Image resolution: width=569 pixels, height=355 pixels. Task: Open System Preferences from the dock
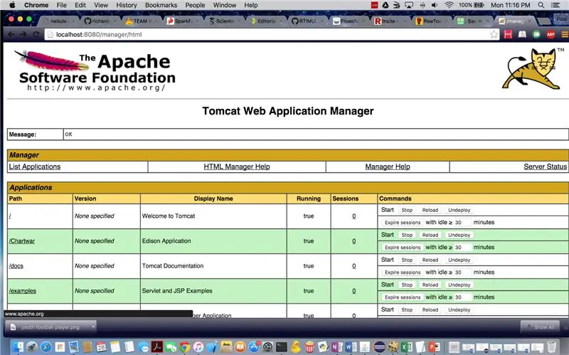tap(267, 347)
